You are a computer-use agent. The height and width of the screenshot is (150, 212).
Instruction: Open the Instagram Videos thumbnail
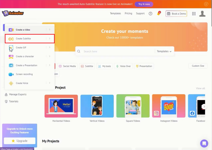tap(169, 106)
